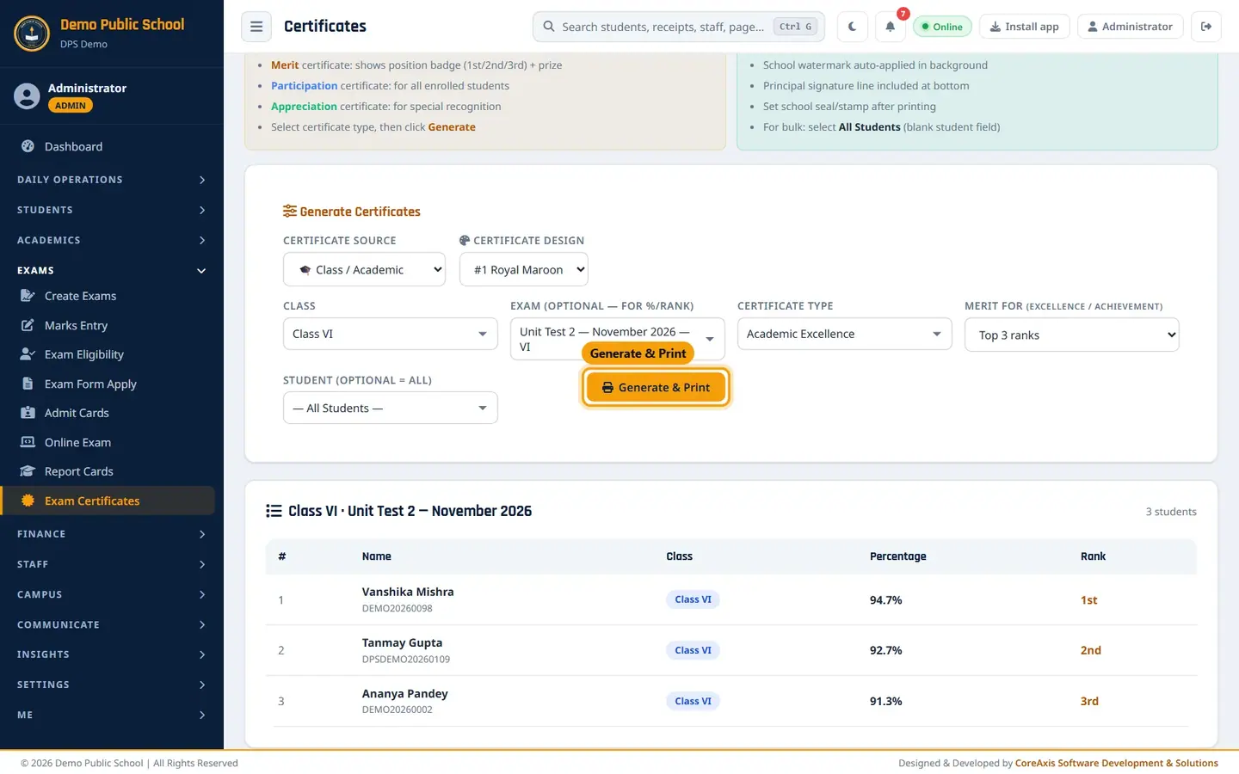The height and width of the screenshot is (774, 1239).
Task: Expand Insights section
Action: pos(112,654)
